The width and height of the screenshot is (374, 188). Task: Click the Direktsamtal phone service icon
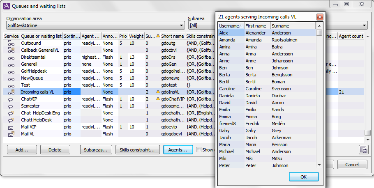pos(11,57)
